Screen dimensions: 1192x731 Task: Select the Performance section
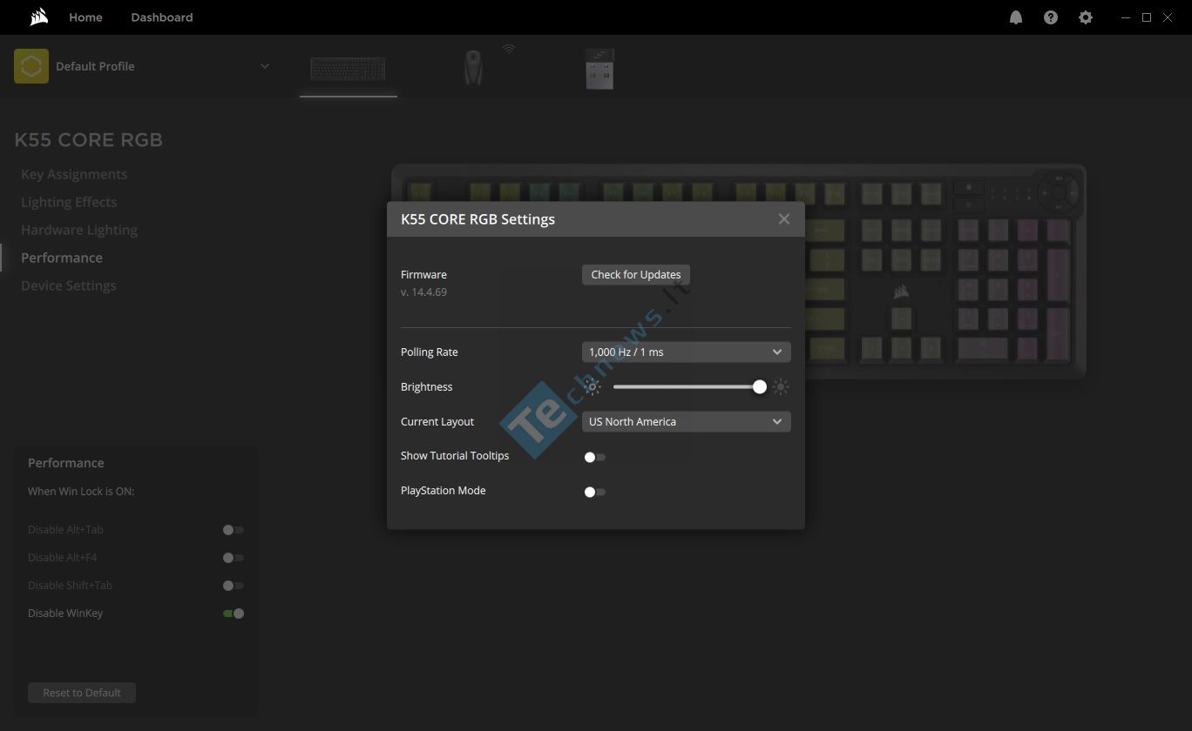click(62, 258)
